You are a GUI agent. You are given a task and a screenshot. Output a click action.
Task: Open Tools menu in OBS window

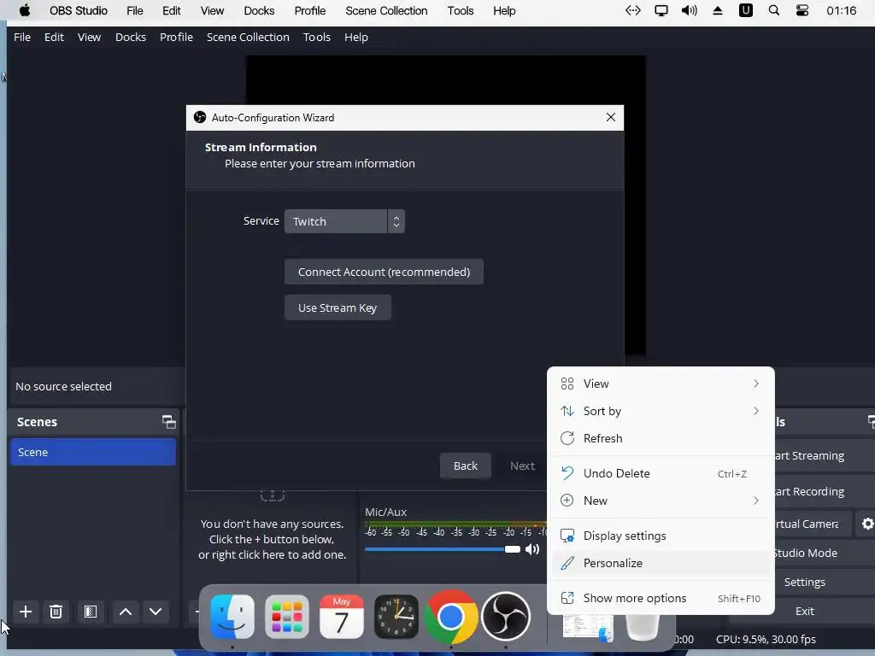pos(317,37)
